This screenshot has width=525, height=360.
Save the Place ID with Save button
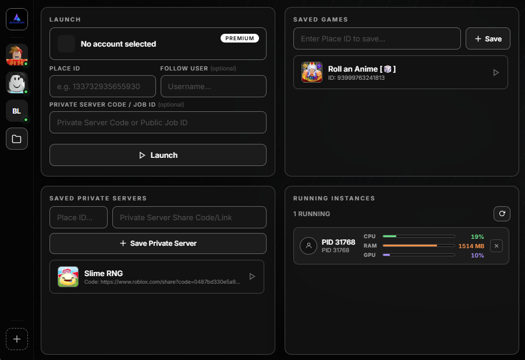pos(488,38)
